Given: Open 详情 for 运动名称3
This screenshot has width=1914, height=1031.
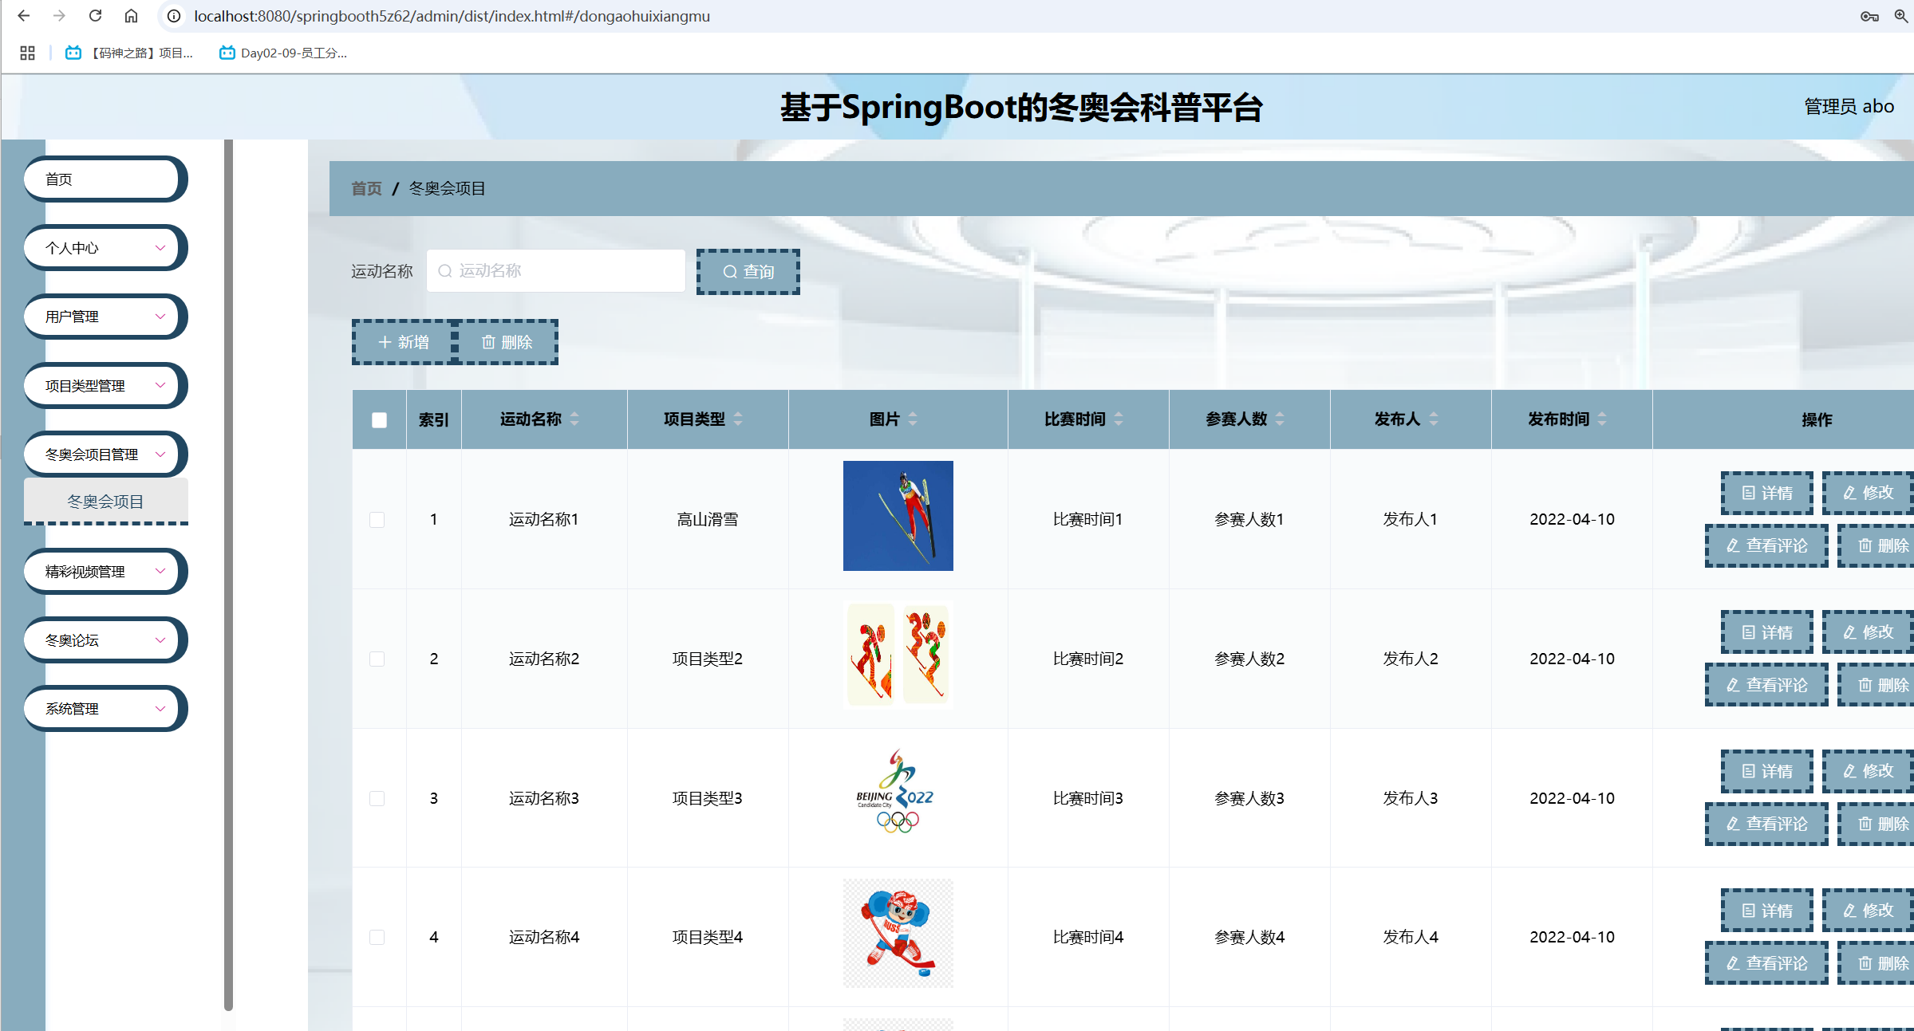Looking at the screenshot, I should tap(1766, 771).
